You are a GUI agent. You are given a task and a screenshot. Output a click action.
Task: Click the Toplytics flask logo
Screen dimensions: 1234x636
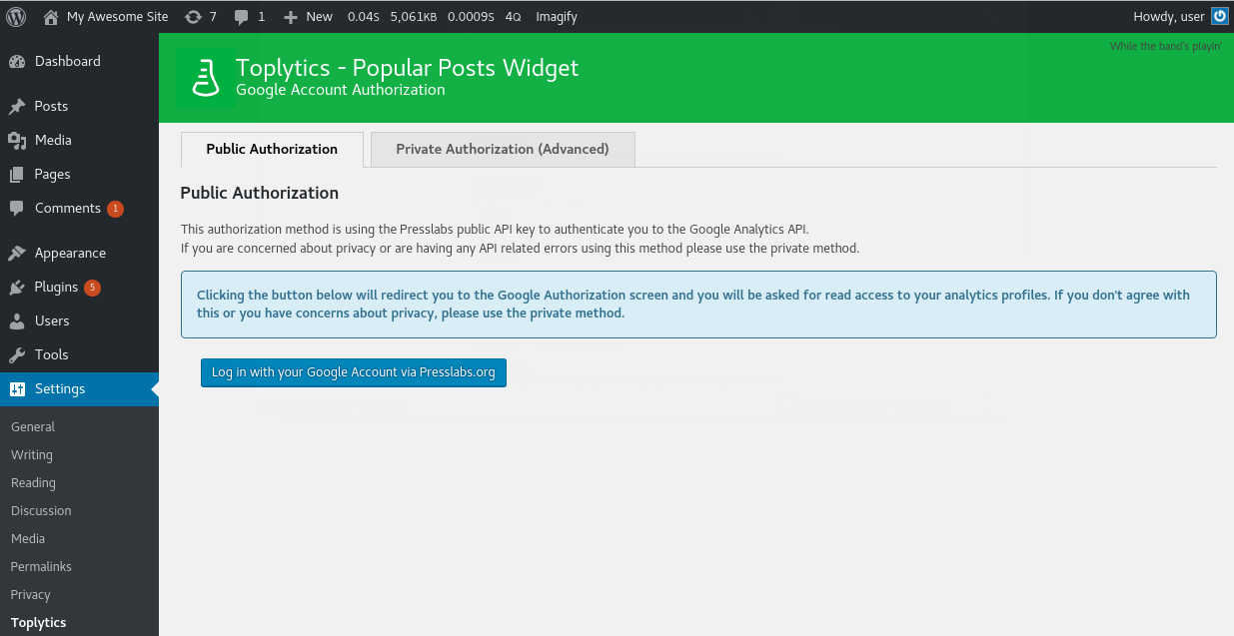tap(206, 78)
